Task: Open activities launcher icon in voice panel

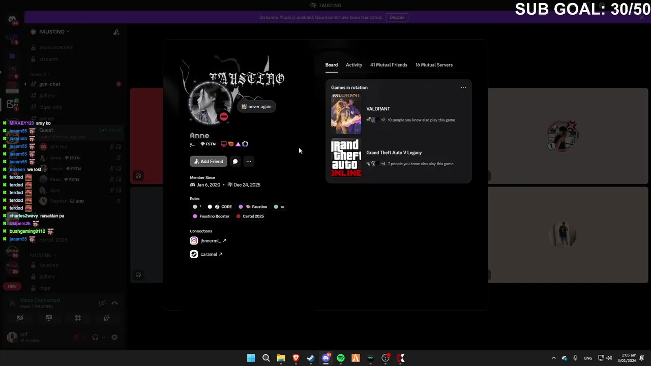Action: pyautogui.click(x=78, y=318)
